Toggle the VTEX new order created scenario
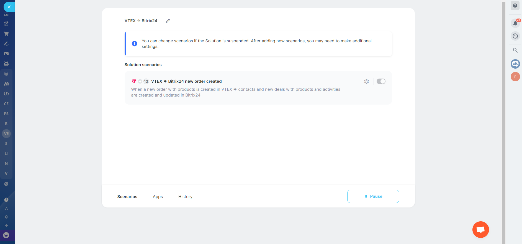Screen dimensions: 522x244 click(x=381, y=81)
